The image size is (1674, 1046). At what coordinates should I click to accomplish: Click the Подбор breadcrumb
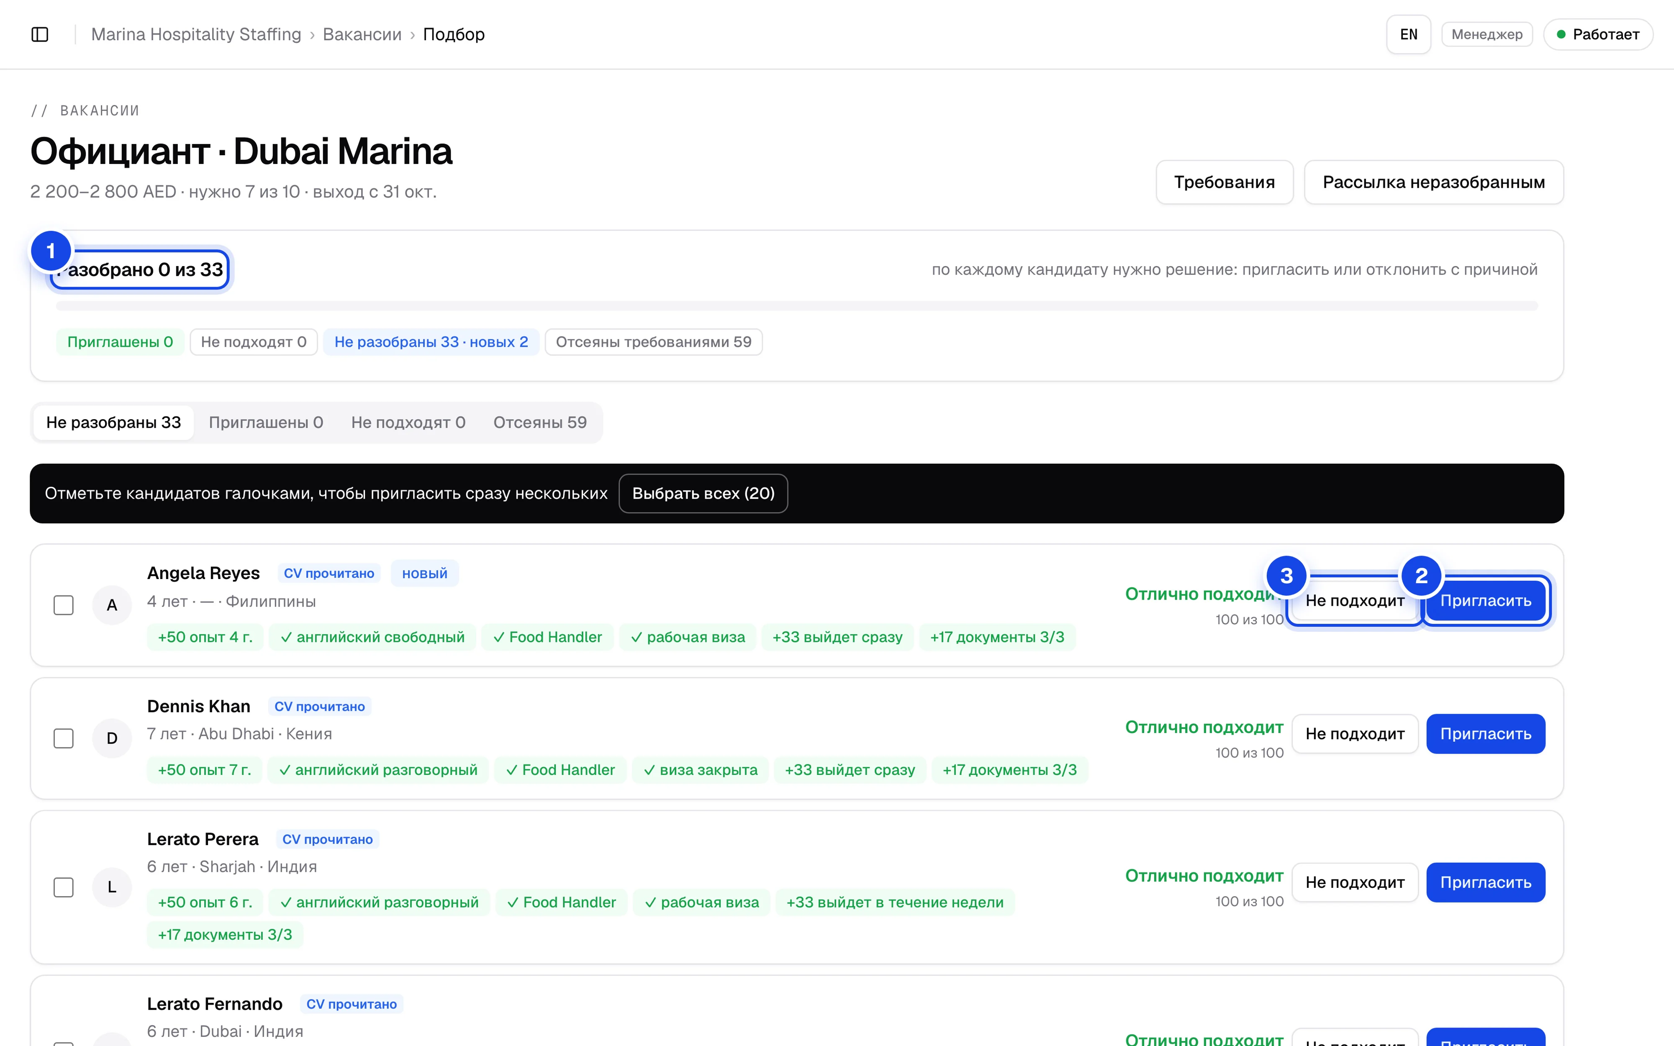point(454,35)
